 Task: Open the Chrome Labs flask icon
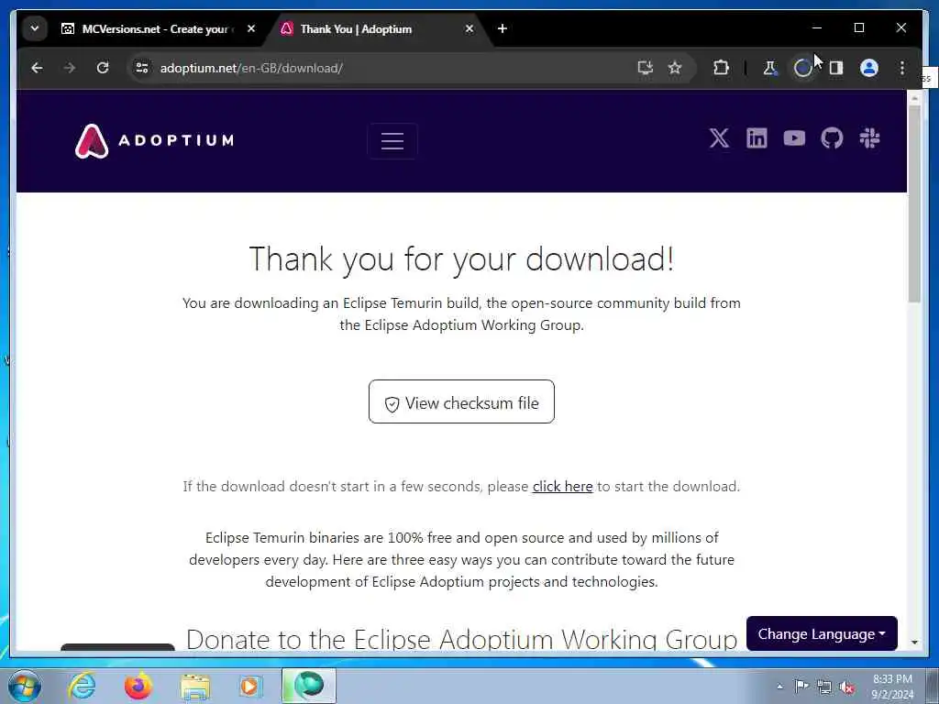pos(770,68)
